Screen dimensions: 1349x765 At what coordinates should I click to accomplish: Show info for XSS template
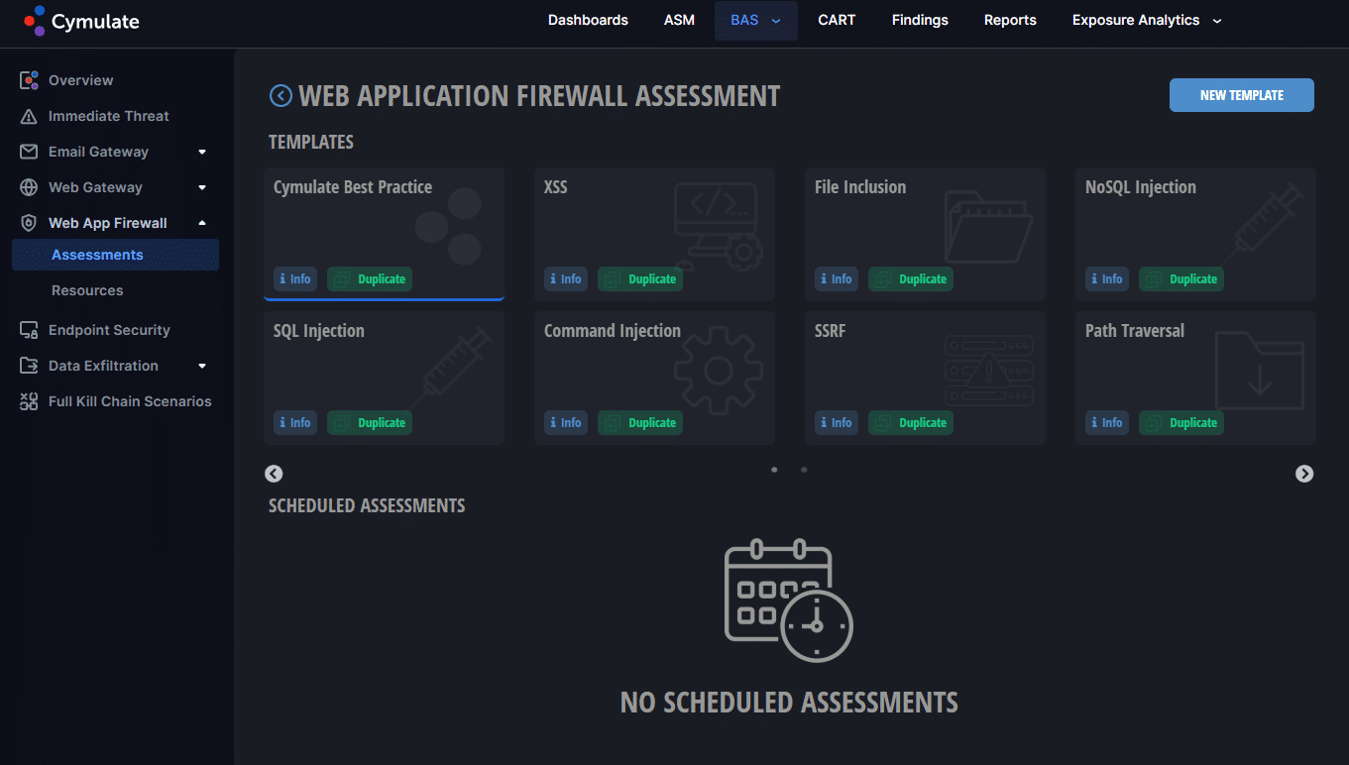[x=566, y=279]
